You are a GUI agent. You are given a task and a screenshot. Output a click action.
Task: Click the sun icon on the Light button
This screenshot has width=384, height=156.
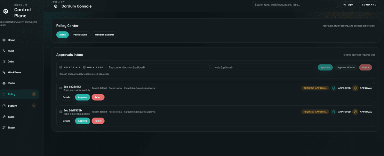click(x=345, y=5)
